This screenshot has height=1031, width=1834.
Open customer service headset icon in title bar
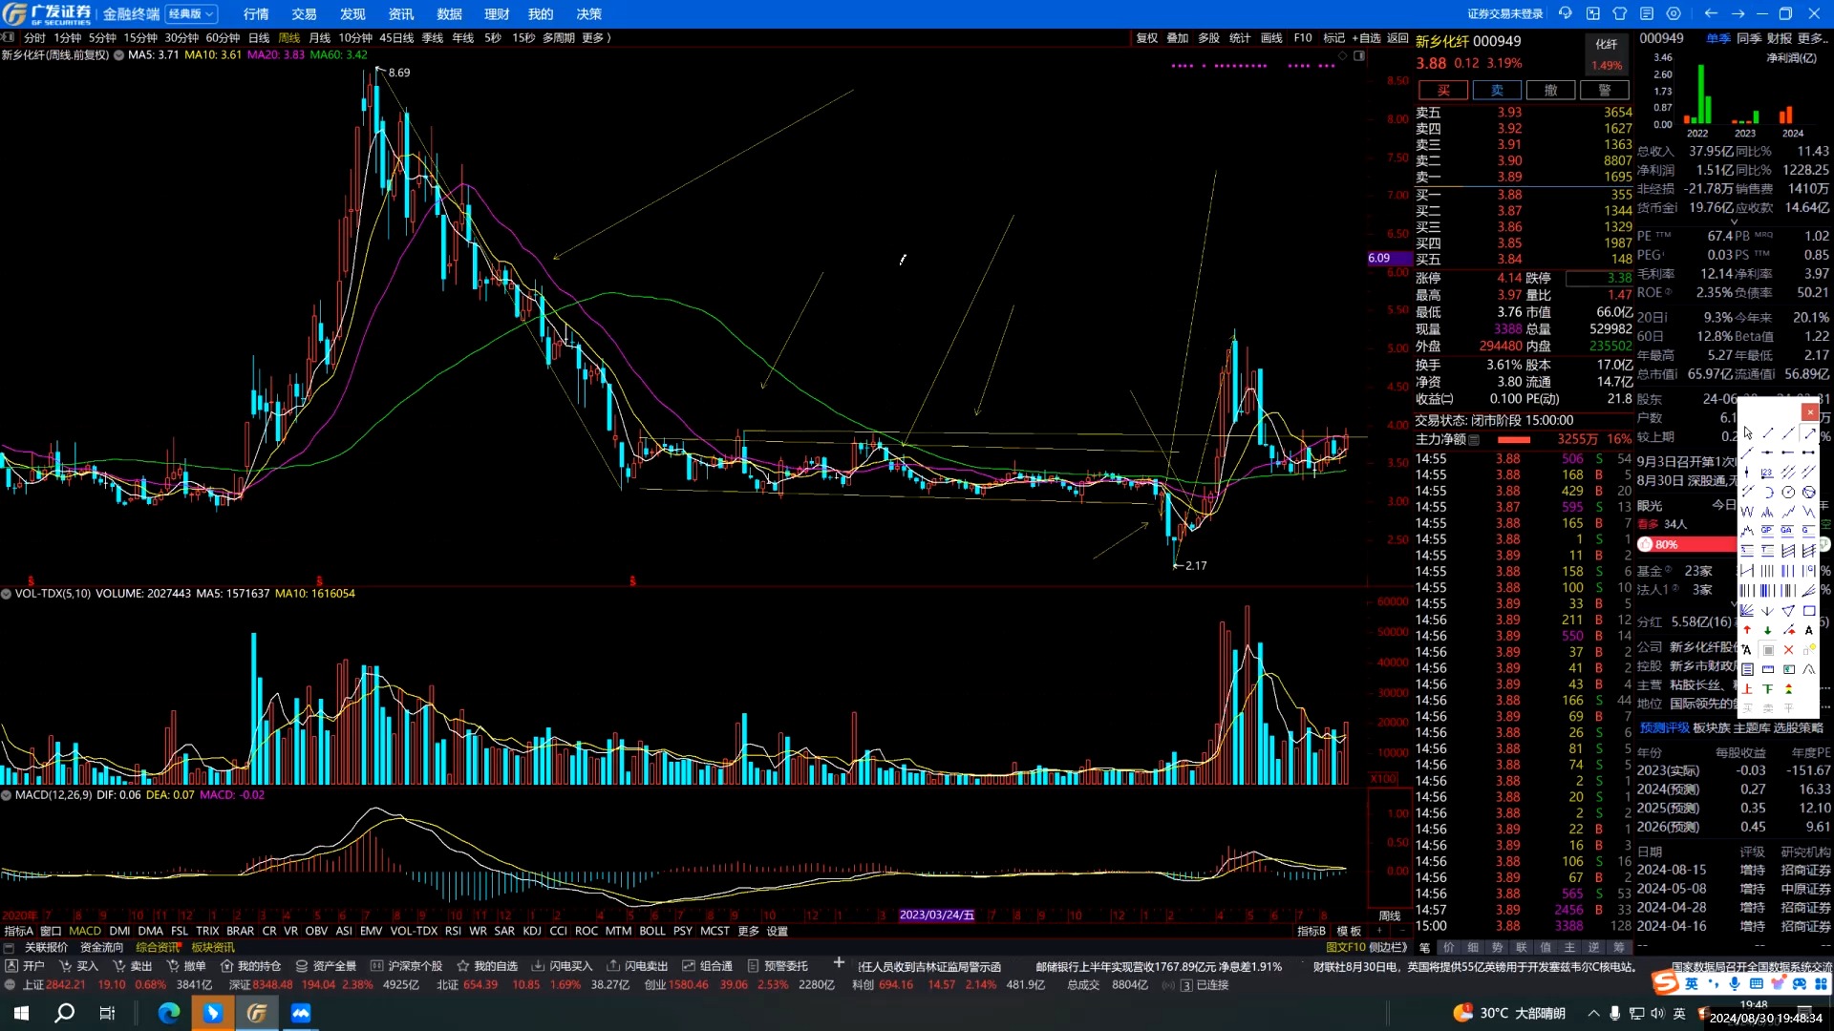pos(1565,13)
